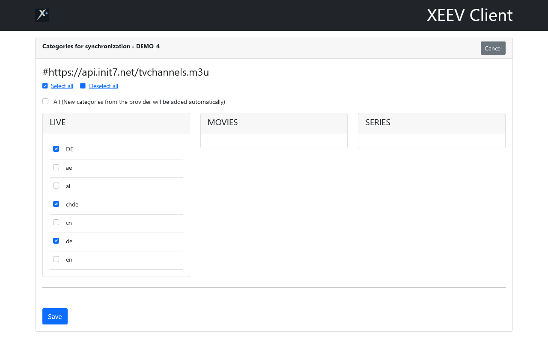Click the MOVIES panel header
The width and height of the screenshot is (548, 342).
point(274,123)
